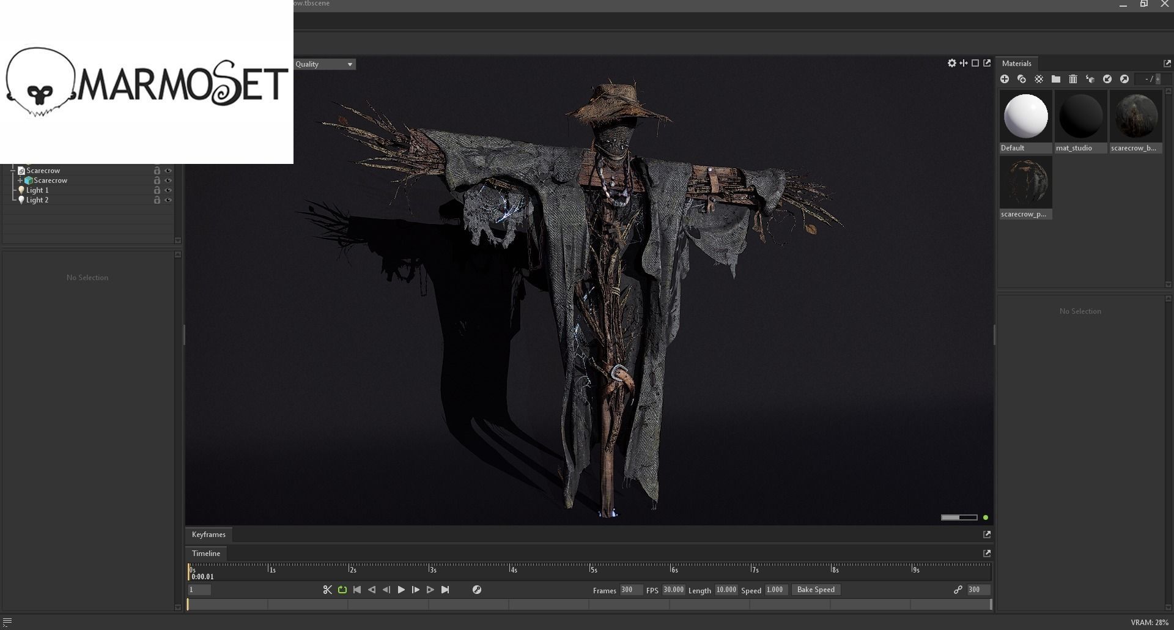This screenshot has height=630, width=1174.
Task: Click the viewport split icon
Action: click(964, 63)
